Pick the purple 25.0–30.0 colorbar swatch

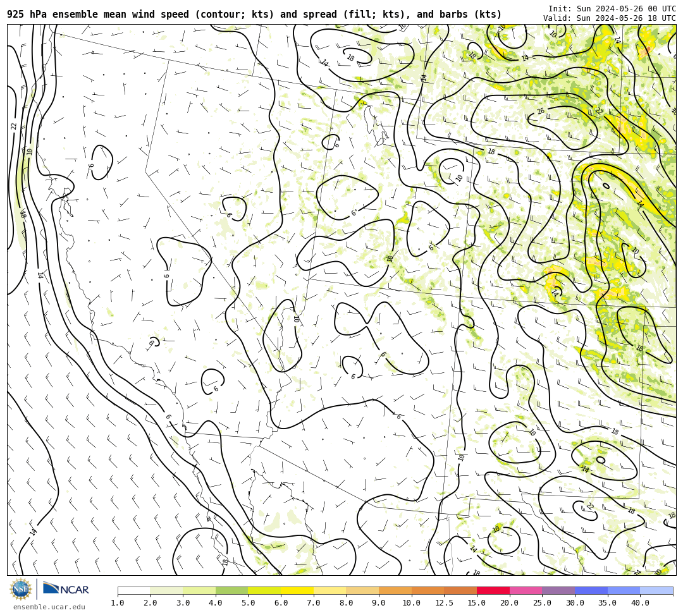(558, 590)
